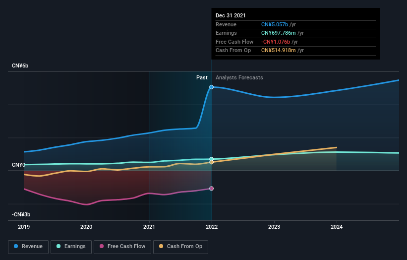Toggle the Free Cash Flow legend button
Viewport: 407px width, 260px height.
[x=122, y=247]
